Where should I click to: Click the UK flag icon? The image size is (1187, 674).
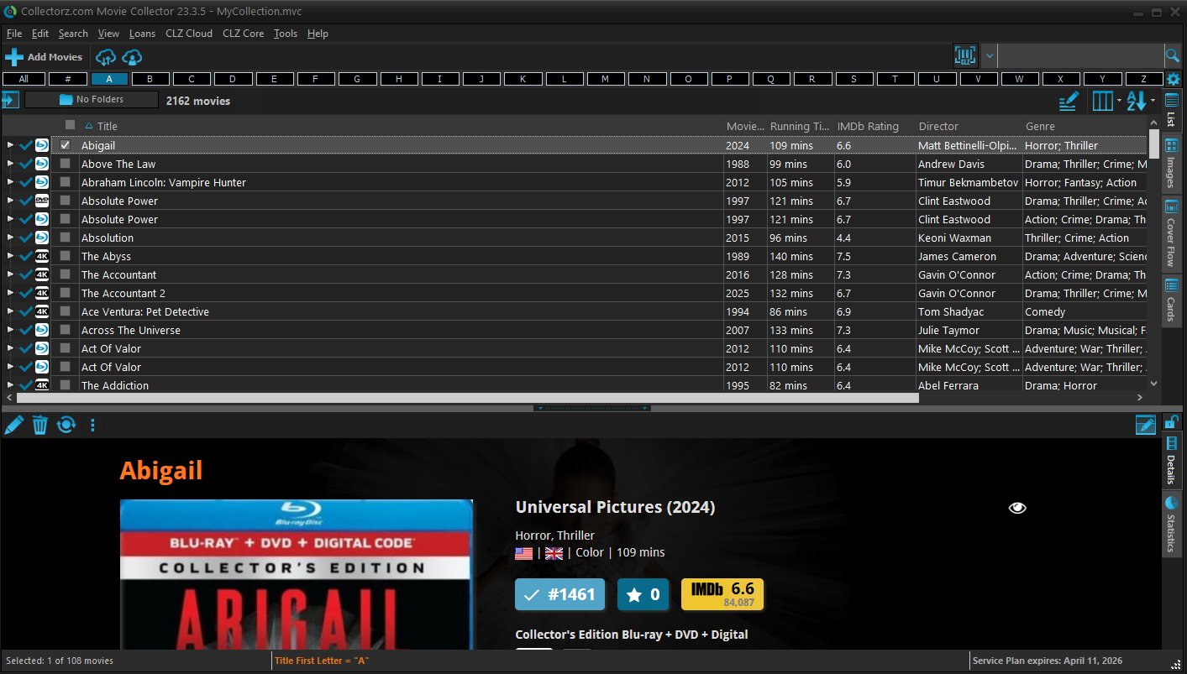point(554,553)
